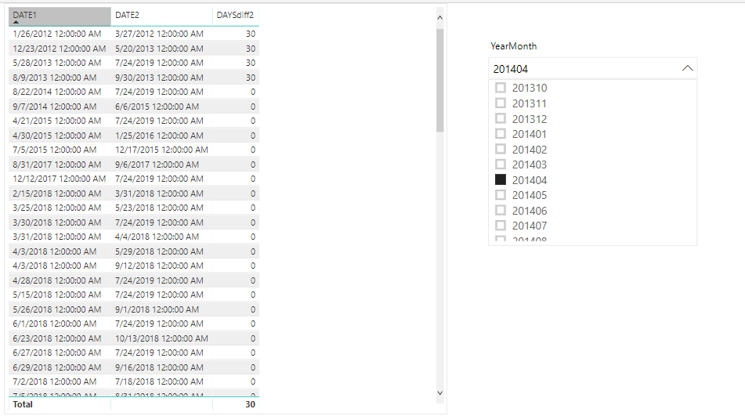Select DATE2 cell 12/17/2015 12:00:00 AM
The width and height of the screenshot is (745, 416).
(161, 150)
